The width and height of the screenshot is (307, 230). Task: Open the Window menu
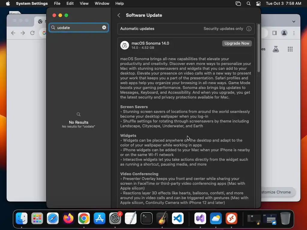coord(102,4)
